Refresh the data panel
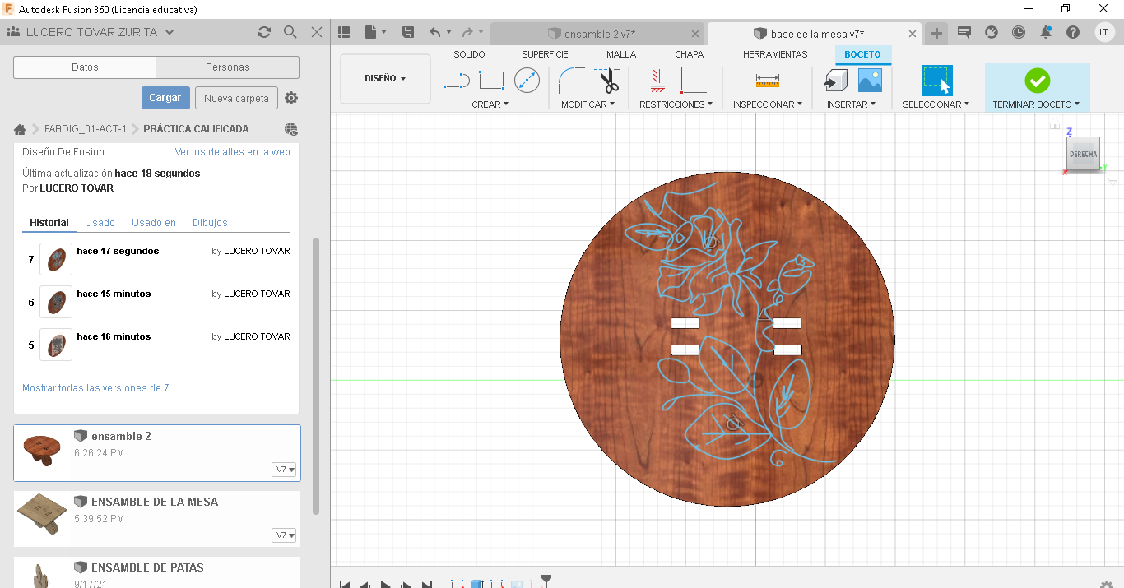Image resolution: width=1124 pixels, height=588 pixels. pyautogui.click(x=264, y=32)
